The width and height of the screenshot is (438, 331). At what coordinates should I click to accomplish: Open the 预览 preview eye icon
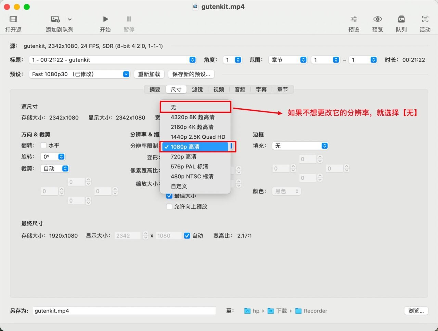pos(377,19)
